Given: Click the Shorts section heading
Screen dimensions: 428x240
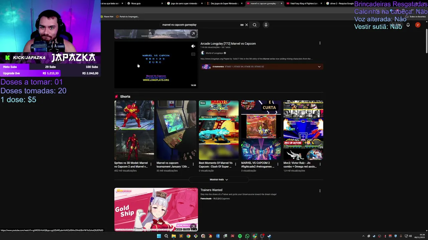Looking at the screenshot, I should click(x=125, y=97).
